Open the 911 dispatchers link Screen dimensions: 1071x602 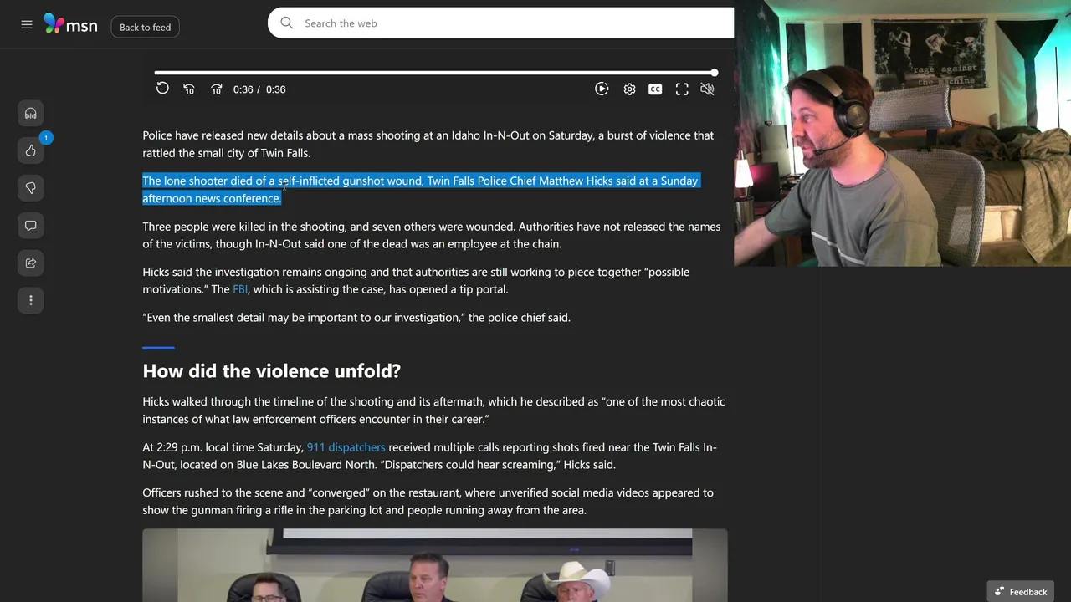[346, 447]
